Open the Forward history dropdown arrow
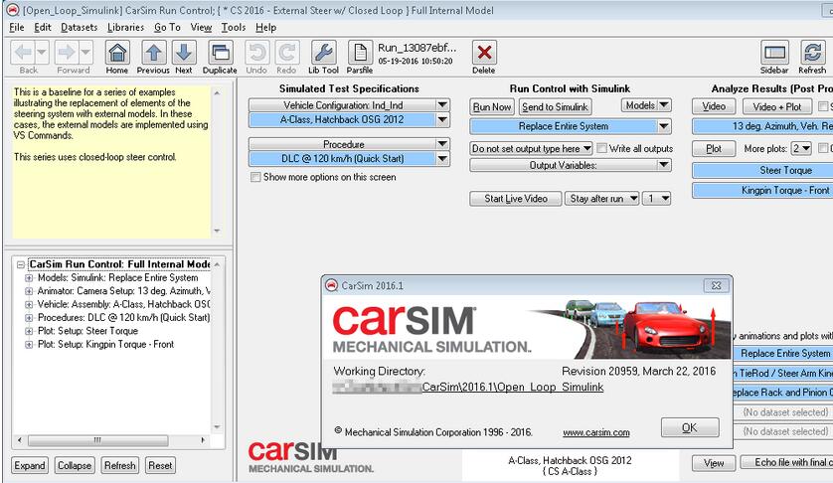Image resolution: width=833 pixels, height=483 pixels. click(x=85, y=52)
